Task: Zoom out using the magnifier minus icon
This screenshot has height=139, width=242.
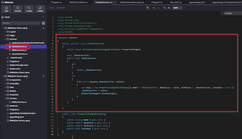Action: (165, 8)
